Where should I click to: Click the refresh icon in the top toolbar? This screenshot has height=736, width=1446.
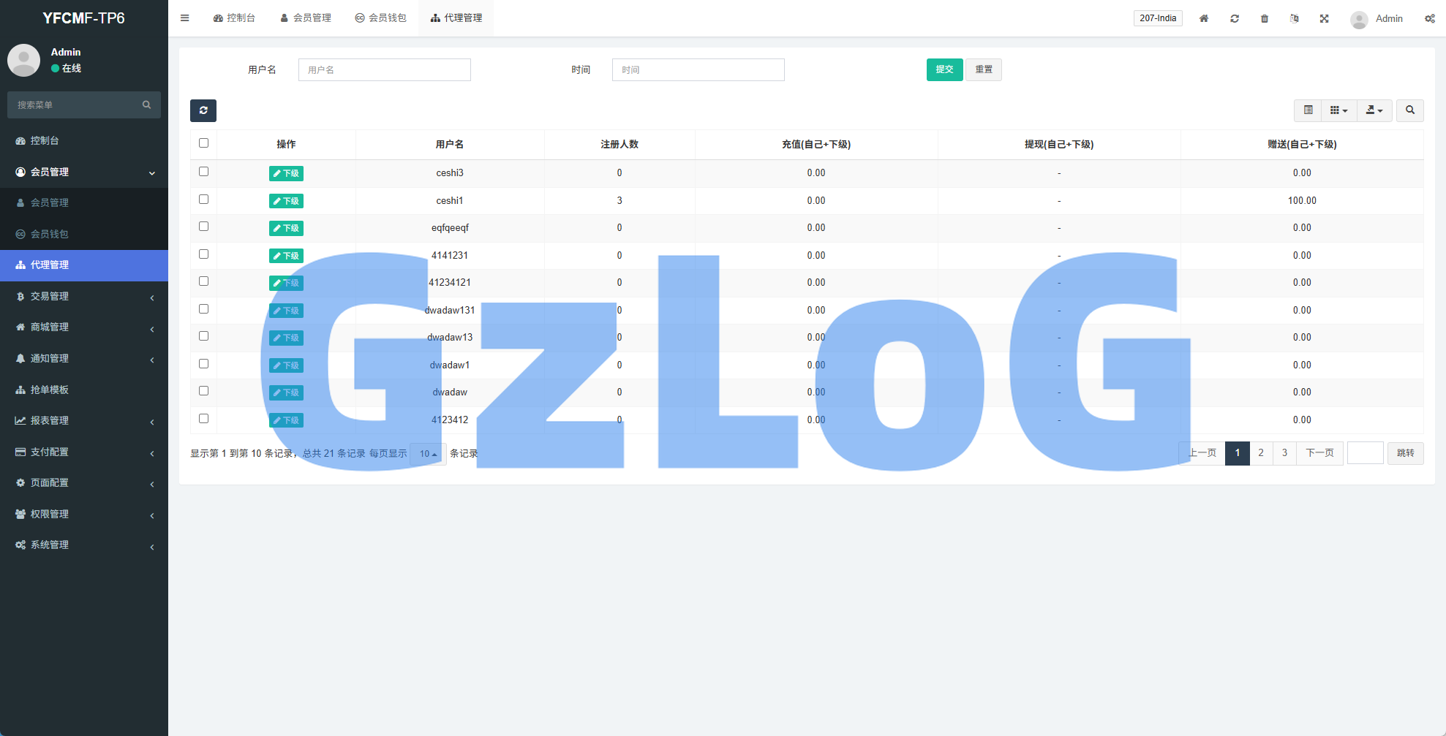click(x=1235, y=18)
